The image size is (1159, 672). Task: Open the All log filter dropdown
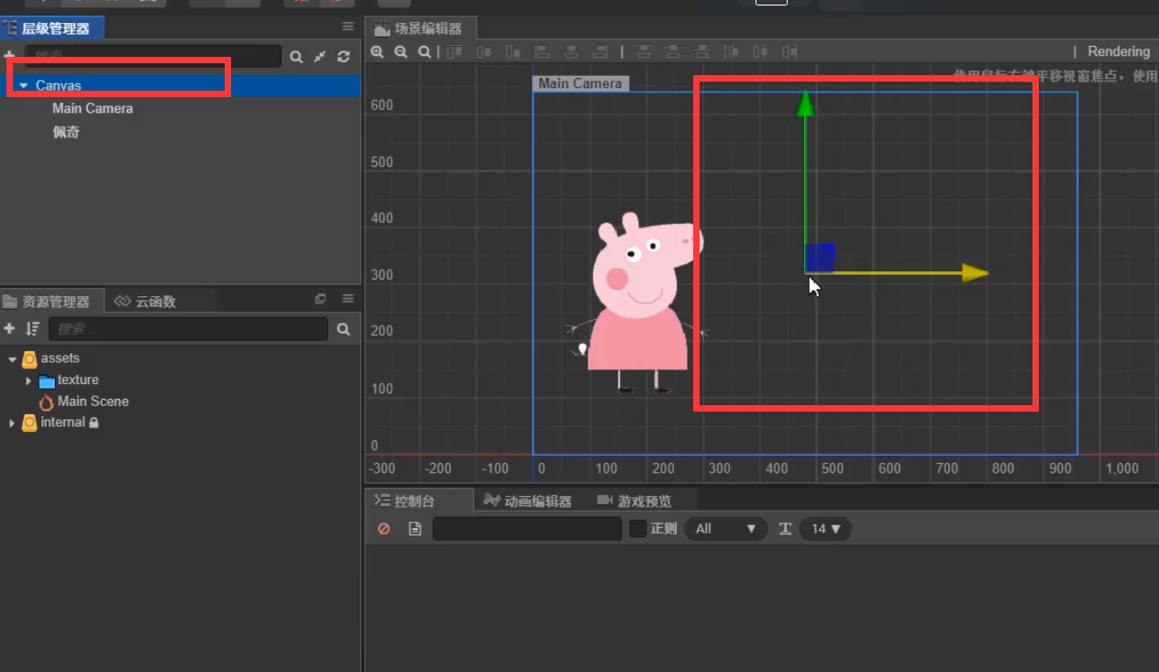click(725, 529)
